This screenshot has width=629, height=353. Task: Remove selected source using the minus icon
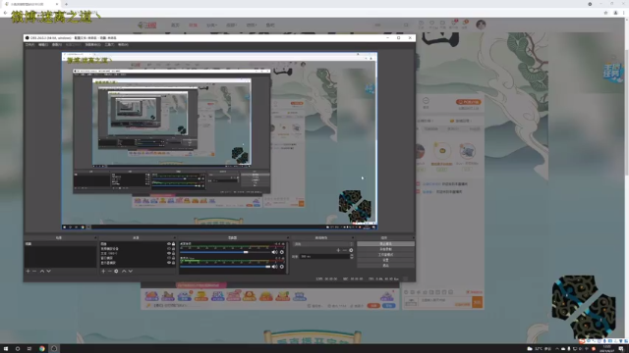pos(109,271)
